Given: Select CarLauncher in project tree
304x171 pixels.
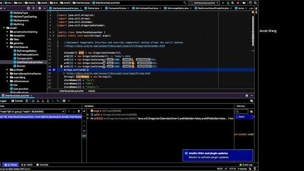Looking at the screenshot, I should pos(21,89).
